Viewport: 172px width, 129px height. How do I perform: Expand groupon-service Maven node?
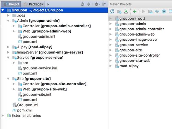pos(110,45)
